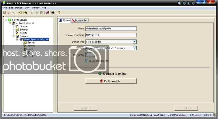Click the folder refresh toolbar icon

25,13
